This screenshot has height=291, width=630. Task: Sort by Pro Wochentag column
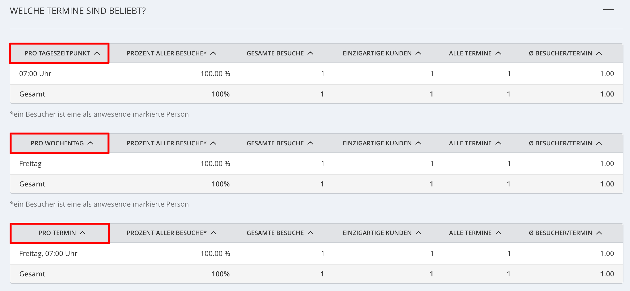62,143
